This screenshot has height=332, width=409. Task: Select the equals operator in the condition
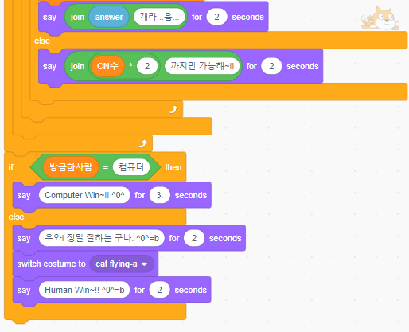click(x=106, y=167)
